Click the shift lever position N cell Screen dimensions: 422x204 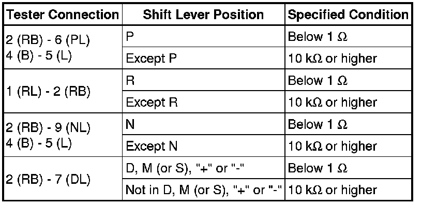203,124
